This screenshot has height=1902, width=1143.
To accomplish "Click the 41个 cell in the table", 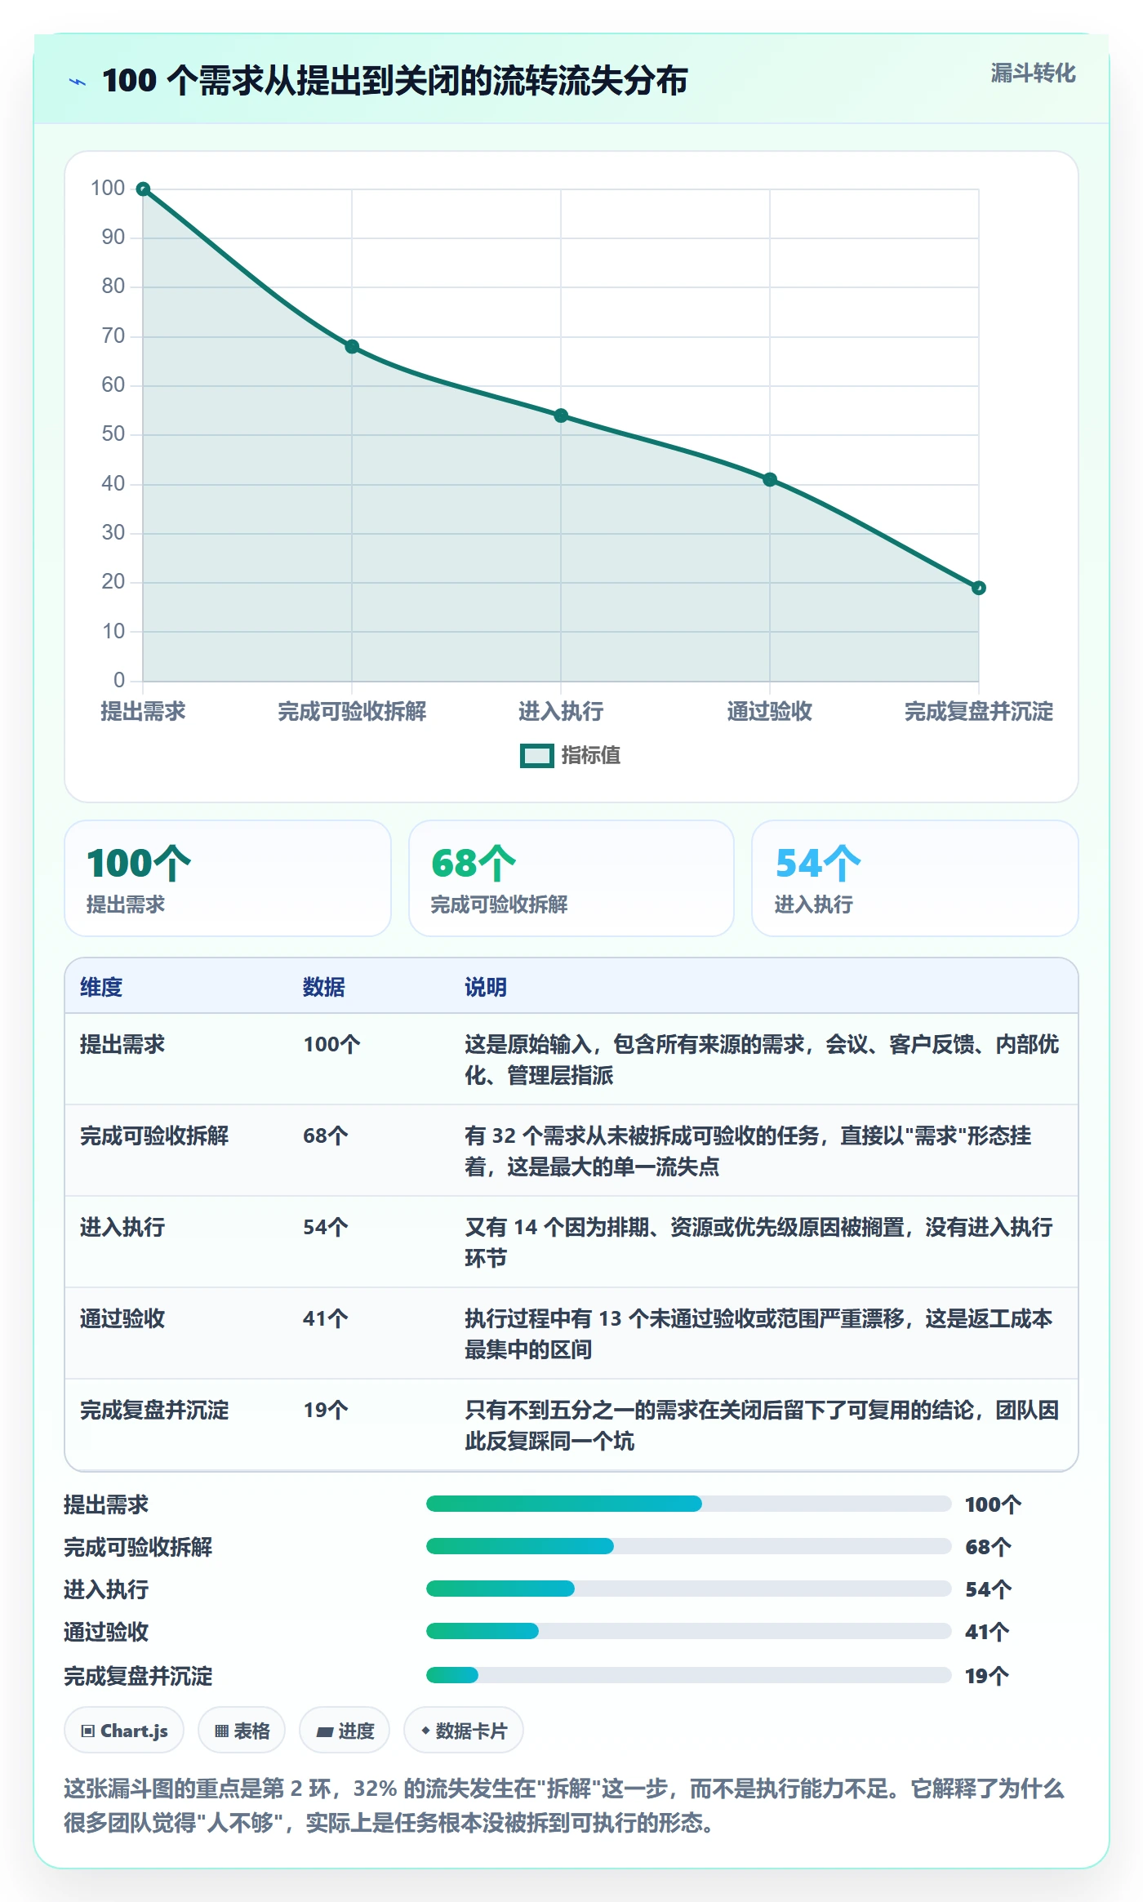I will point(326,1318).
